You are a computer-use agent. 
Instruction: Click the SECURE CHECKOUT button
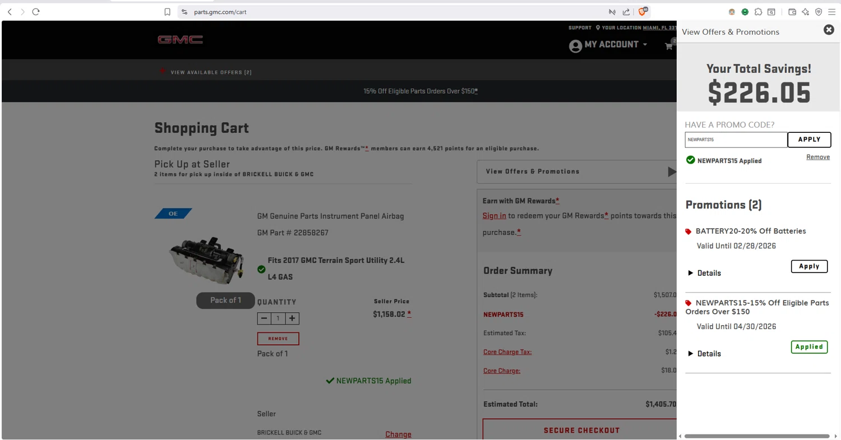[x=580, y=430]
